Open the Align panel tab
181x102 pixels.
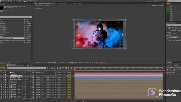(176, 65)
